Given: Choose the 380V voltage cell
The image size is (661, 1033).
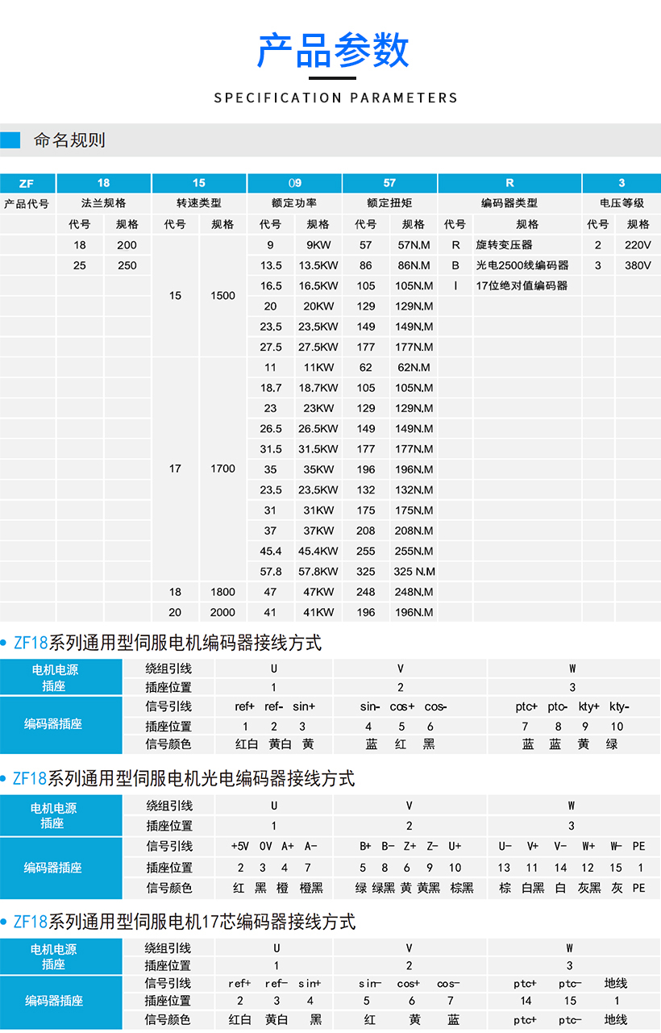Looking at the screenshot, I should (x=638, y=265).
